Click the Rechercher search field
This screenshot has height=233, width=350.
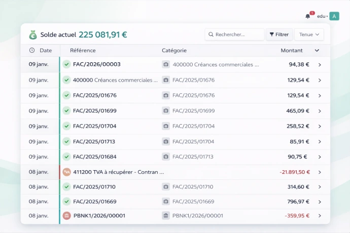[235, 34]
